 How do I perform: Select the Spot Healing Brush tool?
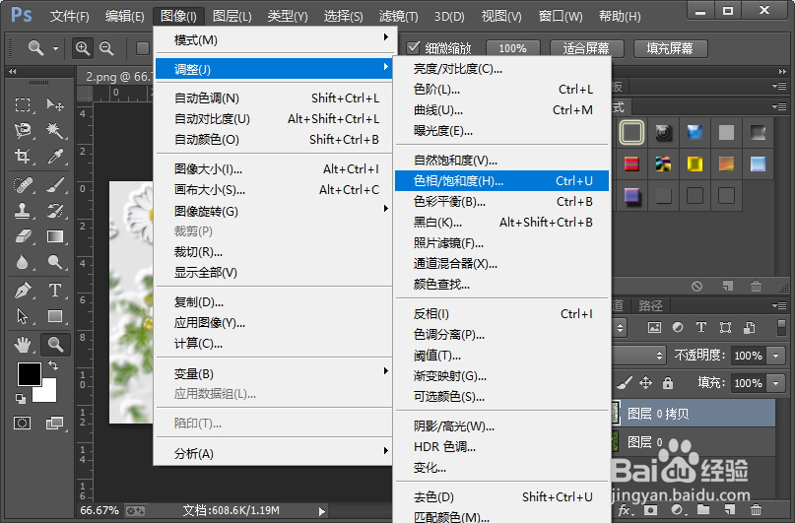click(23, 185)
